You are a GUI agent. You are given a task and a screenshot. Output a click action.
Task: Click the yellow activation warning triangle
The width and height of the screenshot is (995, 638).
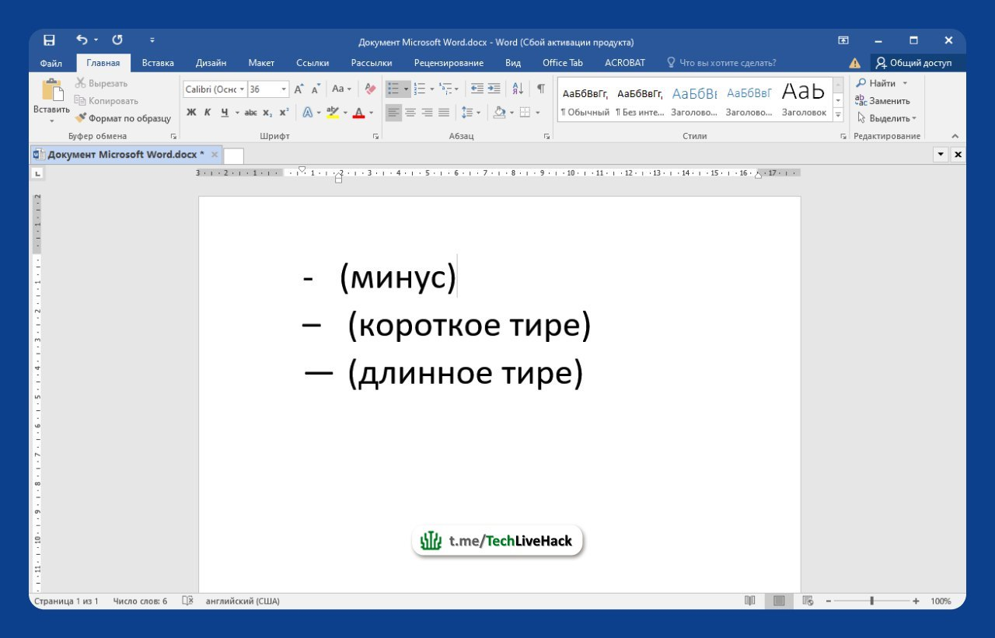pos(854,63)
